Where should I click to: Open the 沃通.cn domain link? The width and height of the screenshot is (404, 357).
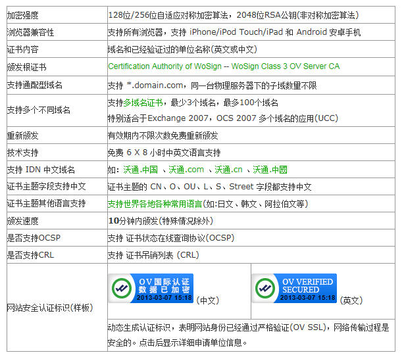(228, 170)
